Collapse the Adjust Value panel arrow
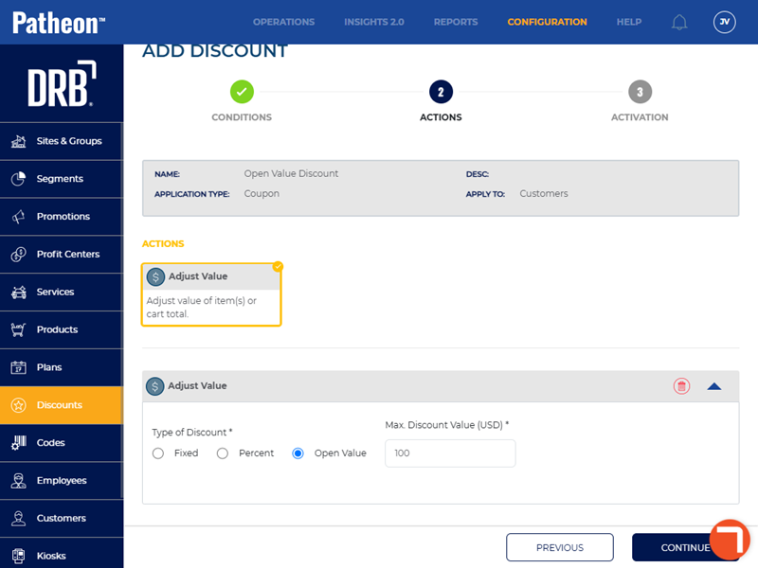The image size is (758, 568). (x=714, y=386)
